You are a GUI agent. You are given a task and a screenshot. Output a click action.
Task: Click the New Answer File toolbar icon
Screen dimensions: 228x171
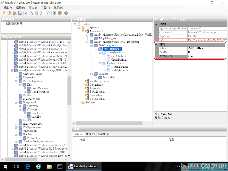click(4, 13)
